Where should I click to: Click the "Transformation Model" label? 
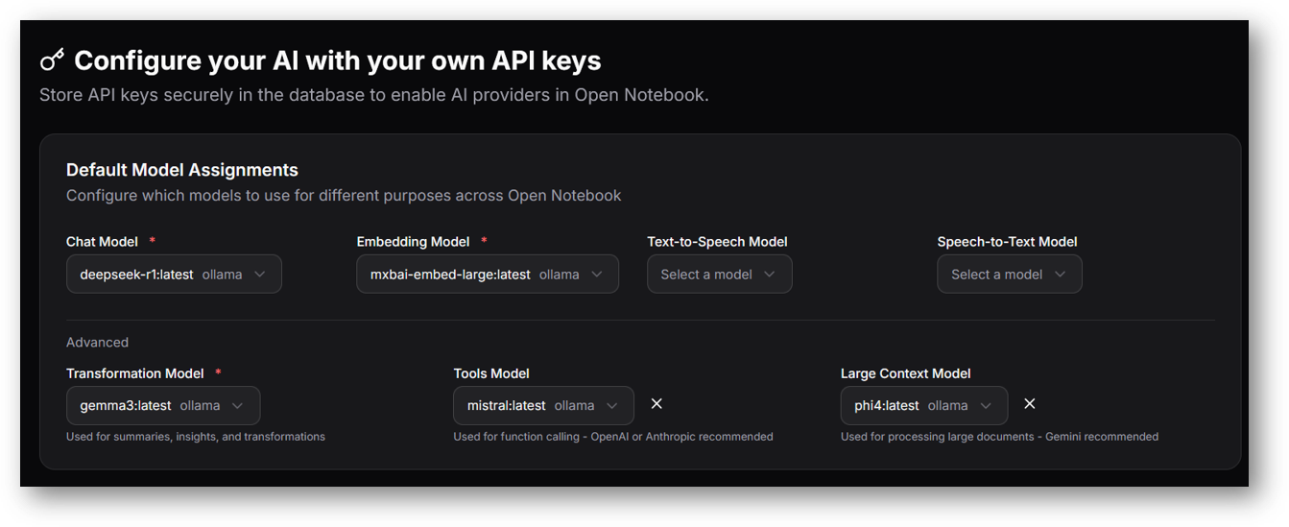click(135, 373)
